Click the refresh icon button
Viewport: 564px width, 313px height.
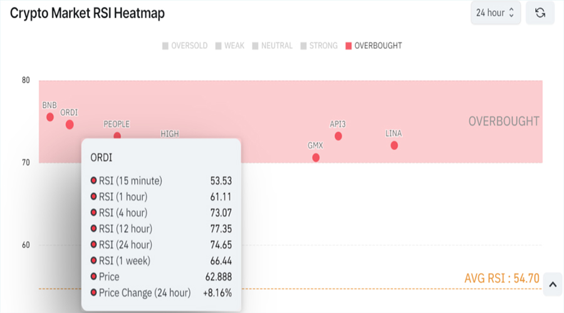tap(540, 13)
